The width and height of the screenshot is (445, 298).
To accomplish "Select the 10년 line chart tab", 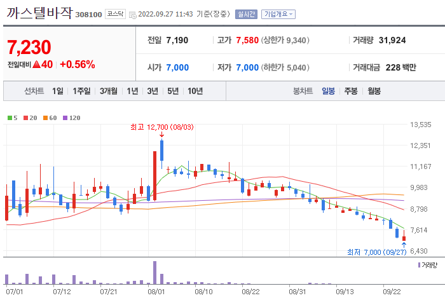I will coord(195,91).
